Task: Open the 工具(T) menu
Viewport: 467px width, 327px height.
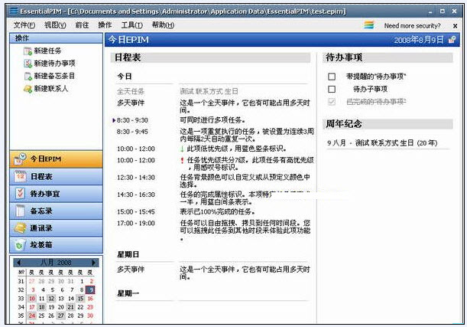Action: tap(132, 25)
